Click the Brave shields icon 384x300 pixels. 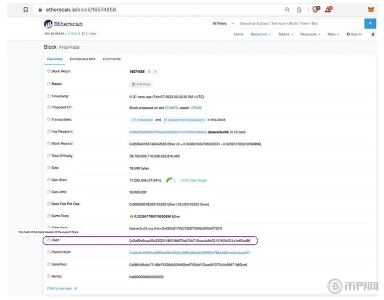[x=316, y=10]
